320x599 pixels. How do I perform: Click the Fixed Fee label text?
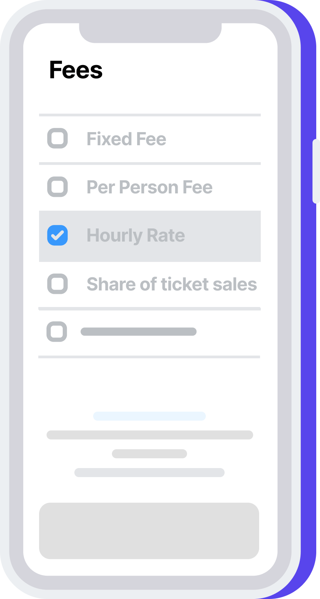(126, 139)
